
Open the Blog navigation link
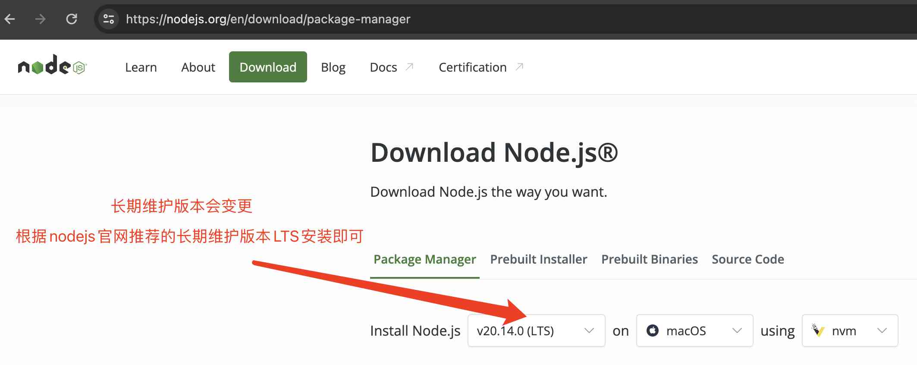tap(333, 67)
